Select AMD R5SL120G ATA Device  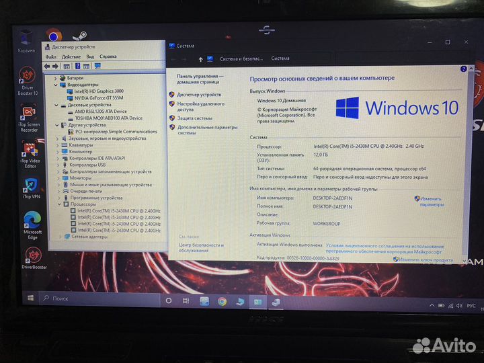click(x=97, y=112)
